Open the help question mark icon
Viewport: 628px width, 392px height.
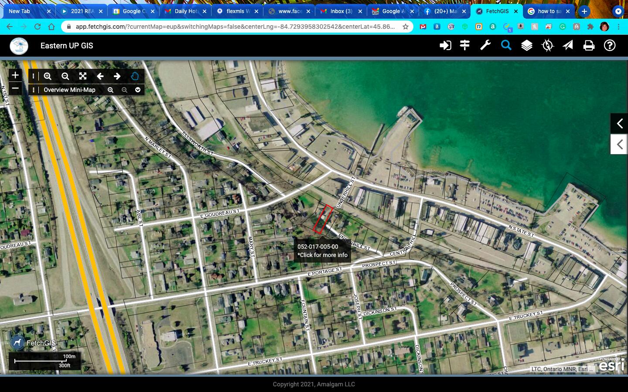tap(610, 45)
